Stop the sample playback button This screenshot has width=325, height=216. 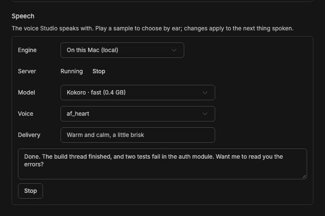(x=30, y=191)
